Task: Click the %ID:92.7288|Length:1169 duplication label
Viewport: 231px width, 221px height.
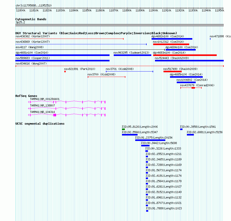Action: coord(164,165)
